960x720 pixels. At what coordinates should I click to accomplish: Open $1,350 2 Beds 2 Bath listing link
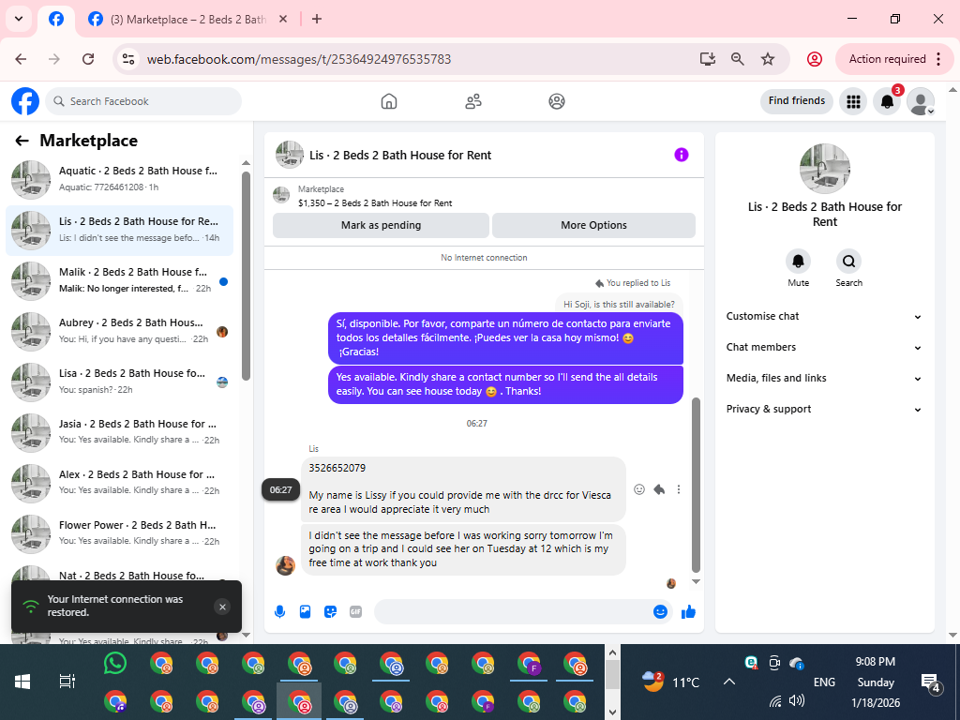375,203
